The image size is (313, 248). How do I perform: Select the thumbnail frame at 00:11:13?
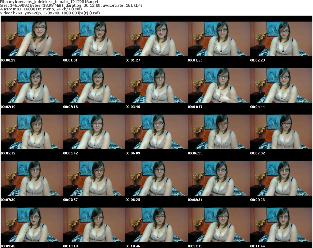(x=219, y=225)
